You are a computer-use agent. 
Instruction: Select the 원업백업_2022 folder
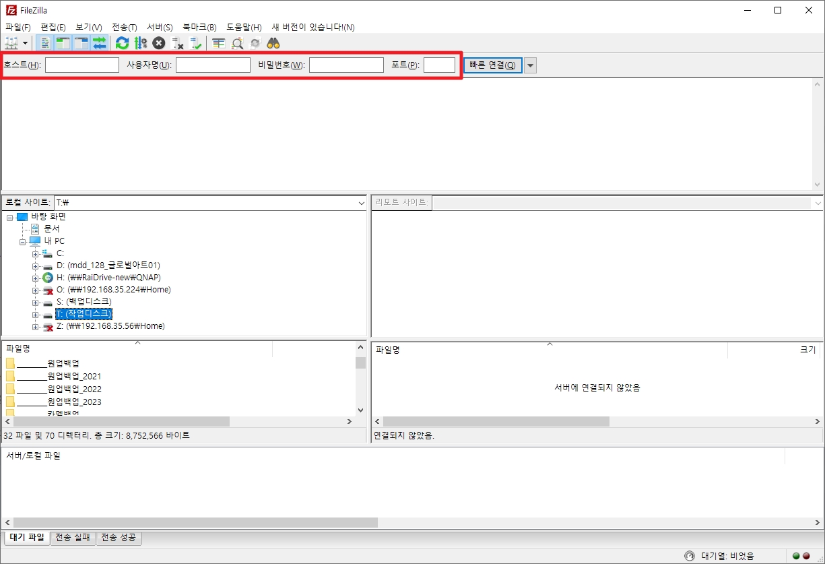tap(73, 389)
